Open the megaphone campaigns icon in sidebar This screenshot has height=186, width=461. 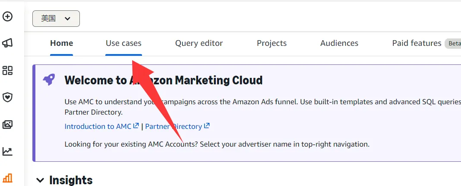8,43
